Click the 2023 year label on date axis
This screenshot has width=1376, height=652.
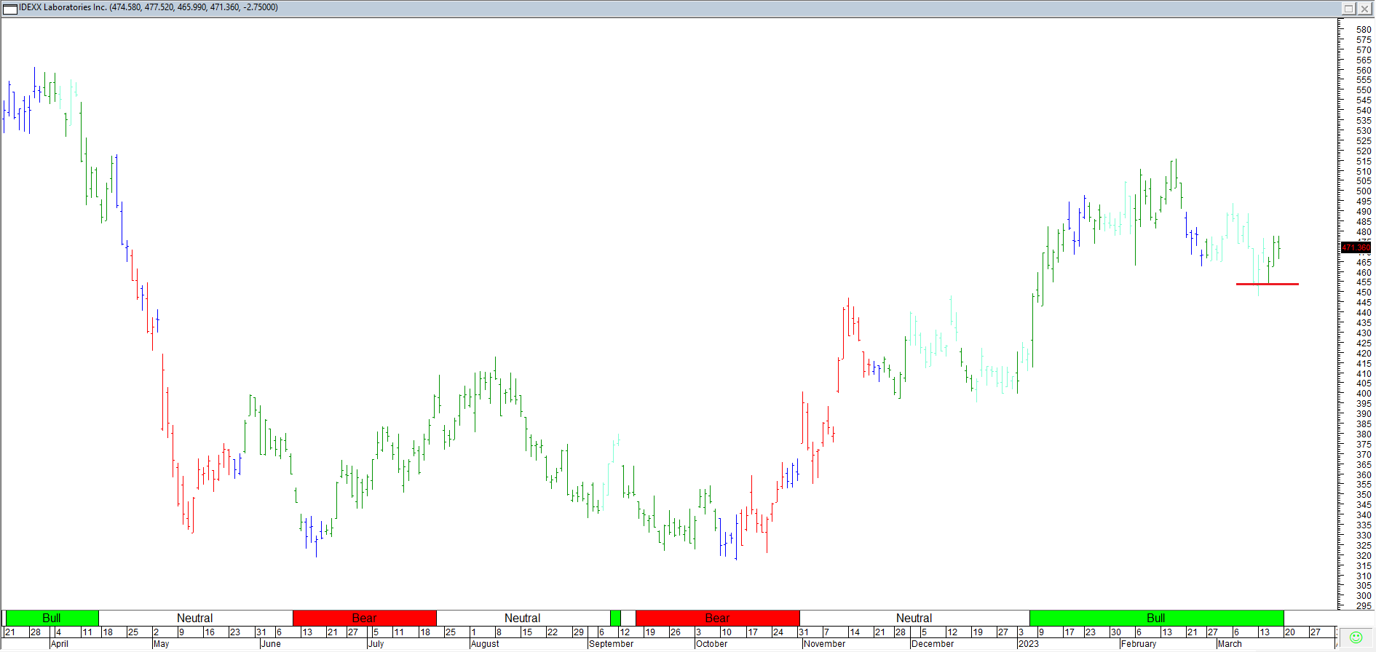[1029, 644]
